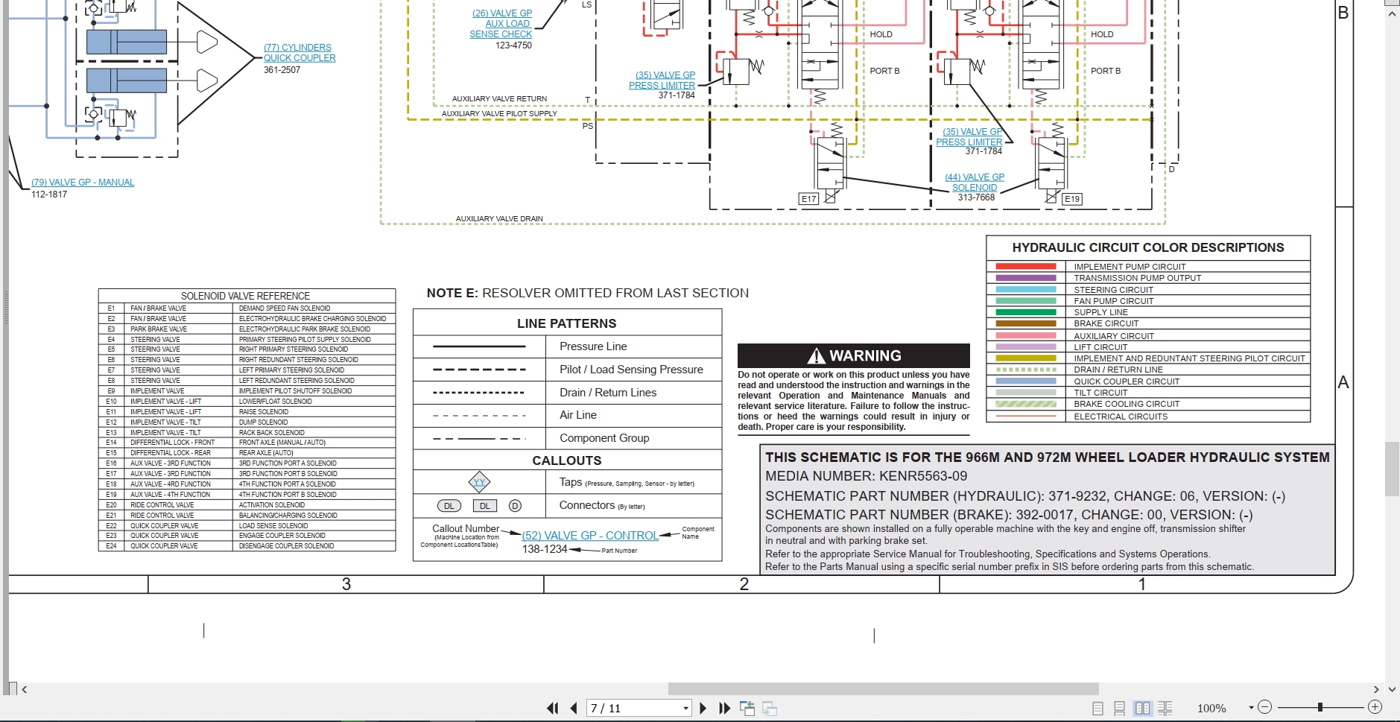Click cyan Steering Circuit swatch
1400x722 pixels.
coord(1026,289)
